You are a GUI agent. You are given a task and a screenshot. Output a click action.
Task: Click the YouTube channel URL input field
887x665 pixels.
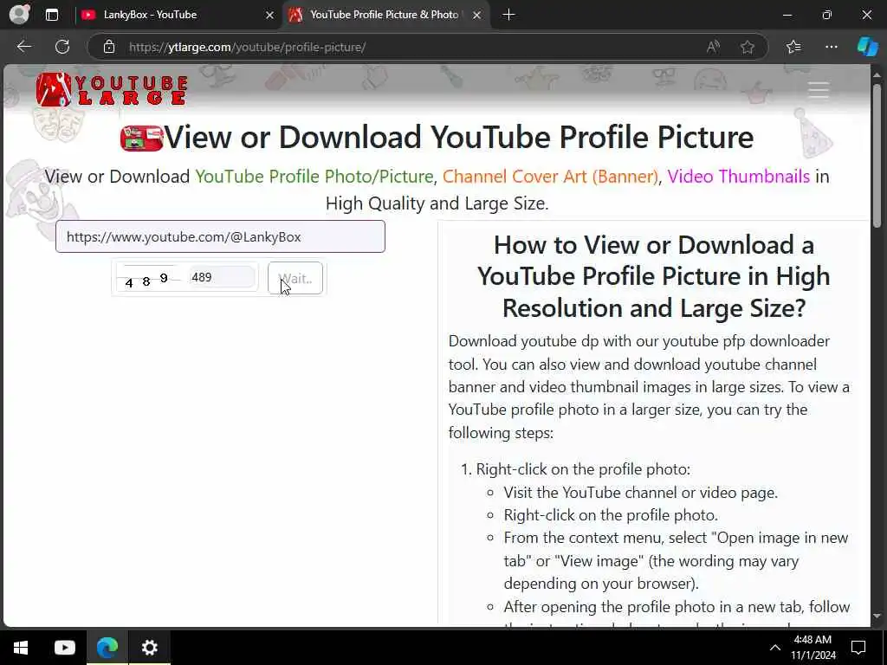point(220,236)
